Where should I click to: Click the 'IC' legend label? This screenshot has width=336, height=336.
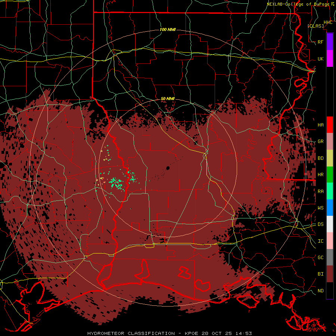point(320,241)
